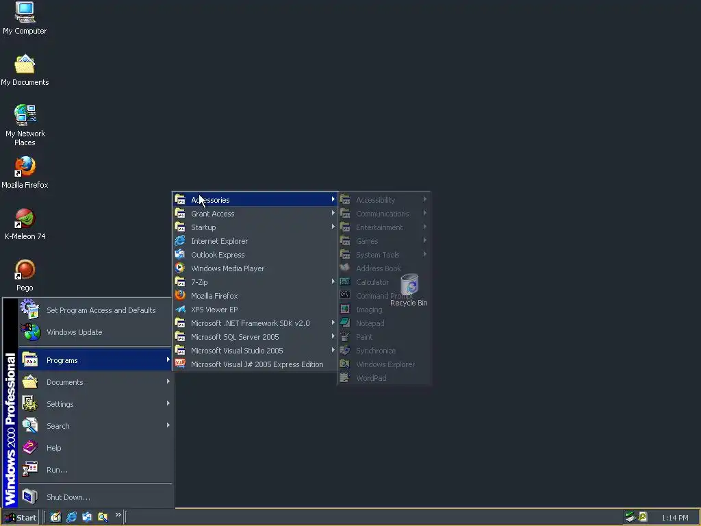
Task: Open the Accessibility submenu folder
Action: pos(383,200)
